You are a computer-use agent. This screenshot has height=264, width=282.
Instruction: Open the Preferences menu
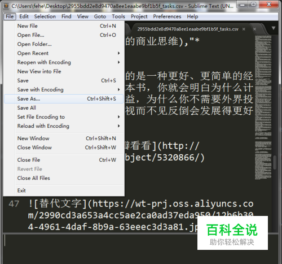(x=167, y=16)
